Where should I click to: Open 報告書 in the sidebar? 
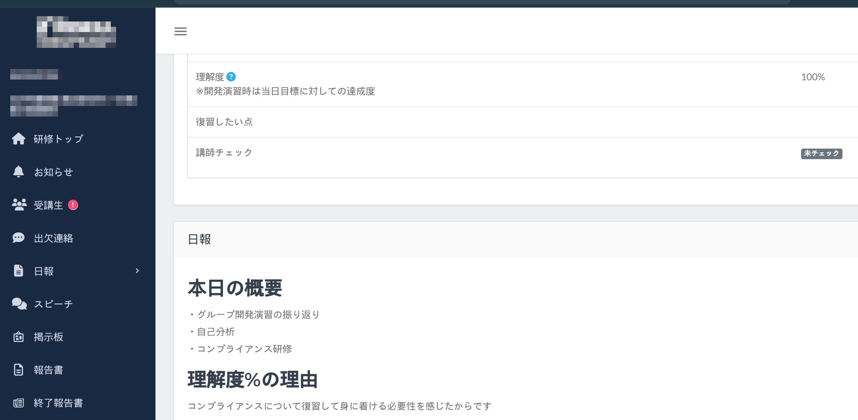[x=48, y=370]
